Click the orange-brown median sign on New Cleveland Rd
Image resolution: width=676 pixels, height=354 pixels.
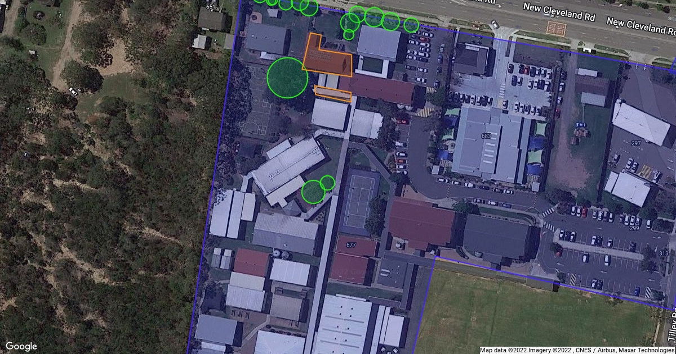point(555,28)
